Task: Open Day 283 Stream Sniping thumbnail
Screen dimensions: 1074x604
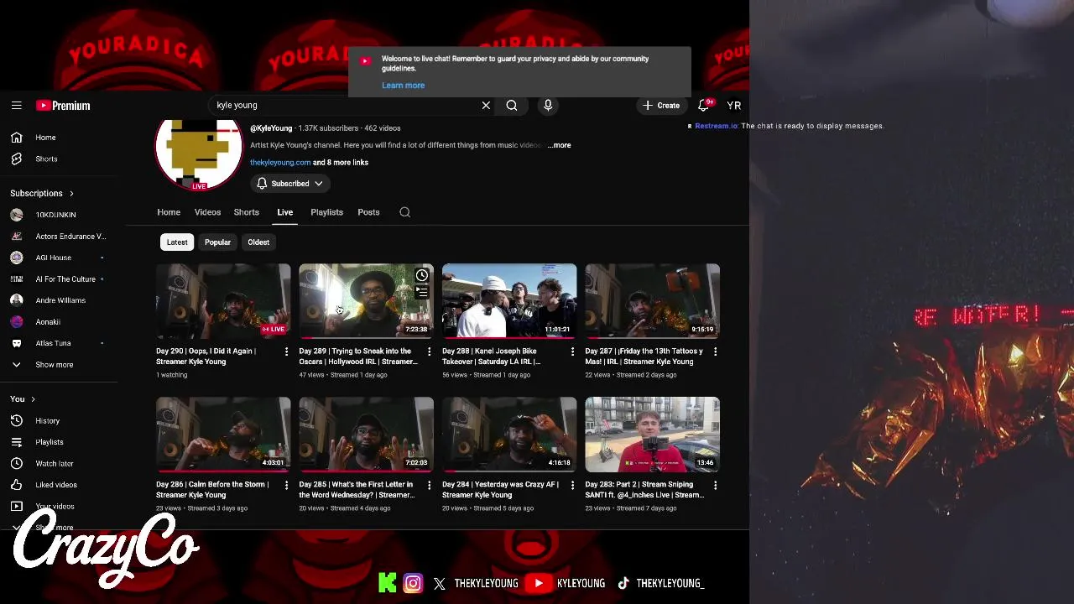Action: click(x=652, y=435)
